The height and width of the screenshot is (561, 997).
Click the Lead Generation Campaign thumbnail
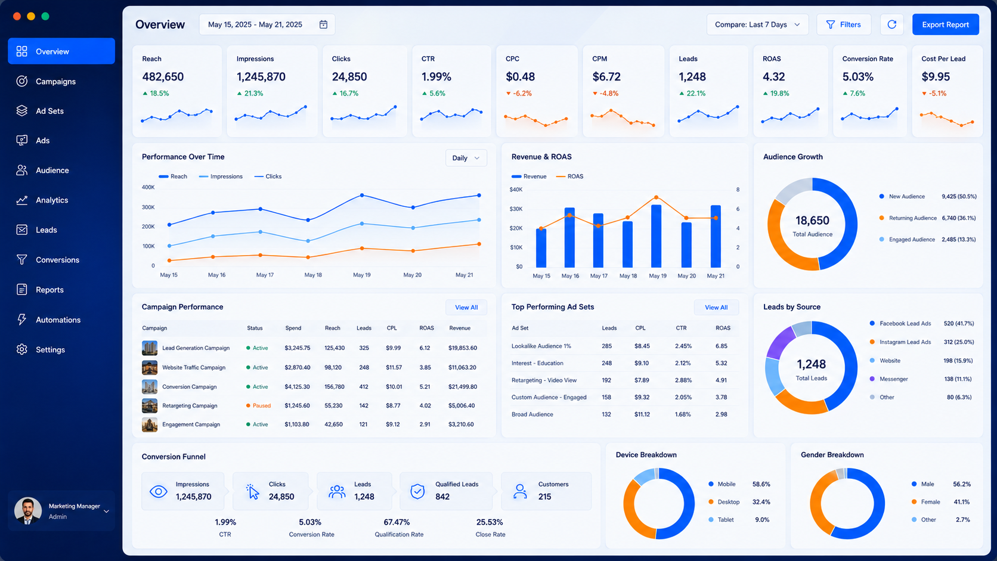150,348
